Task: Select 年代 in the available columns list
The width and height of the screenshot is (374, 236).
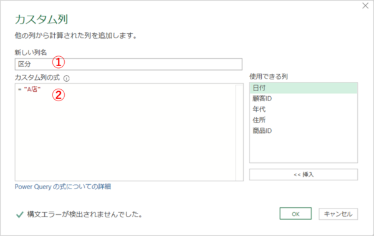Action: (304, 109)
